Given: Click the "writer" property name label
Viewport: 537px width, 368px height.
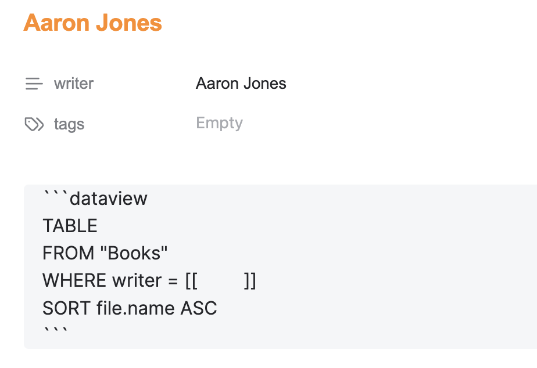Looking at the screenshot, I should click(x=74, y=84).
